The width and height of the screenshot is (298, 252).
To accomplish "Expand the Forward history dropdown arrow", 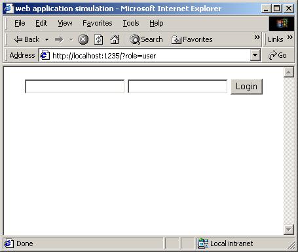I will click(71, 40).
